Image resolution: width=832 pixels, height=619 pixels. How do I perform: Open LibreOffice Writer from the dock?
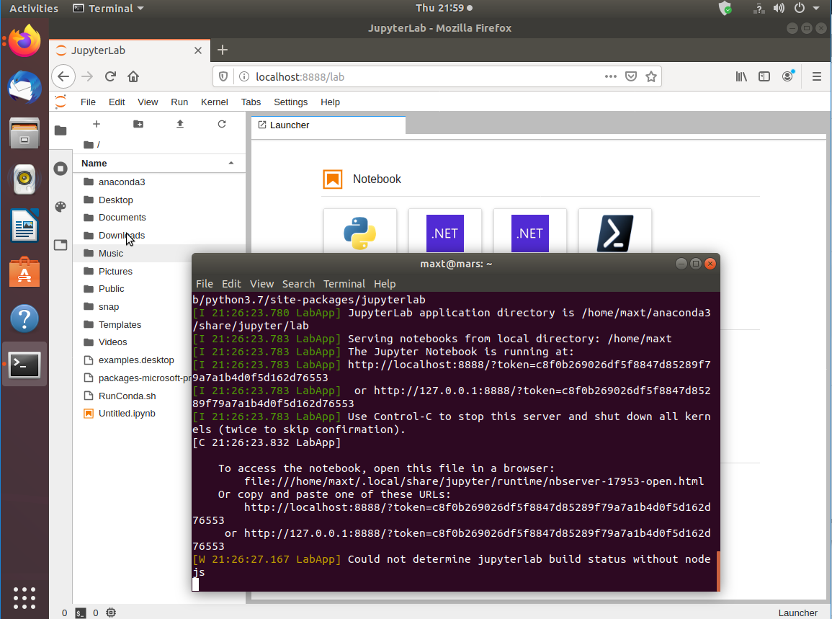[24, 226]
